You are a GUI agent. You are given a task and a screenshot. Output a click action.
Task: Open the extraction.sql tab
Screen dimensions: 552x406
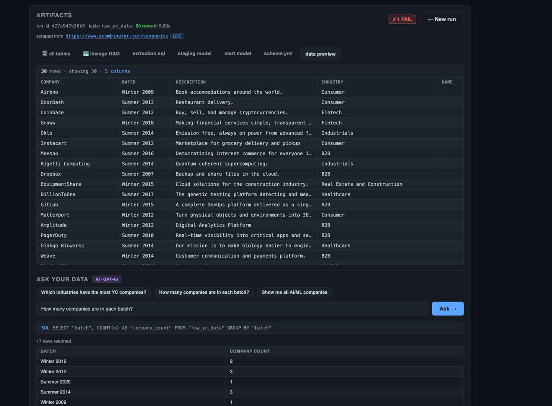[x=149, y=54]
